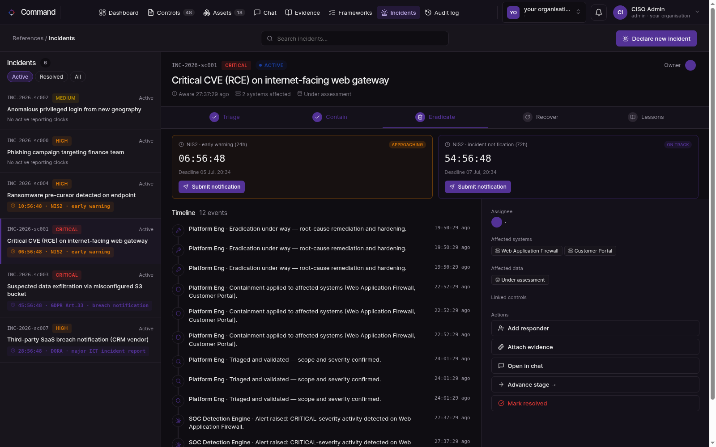Open the Frameworks nav tab
This screenshot has height=447, width=716.
tap(350, 13)
